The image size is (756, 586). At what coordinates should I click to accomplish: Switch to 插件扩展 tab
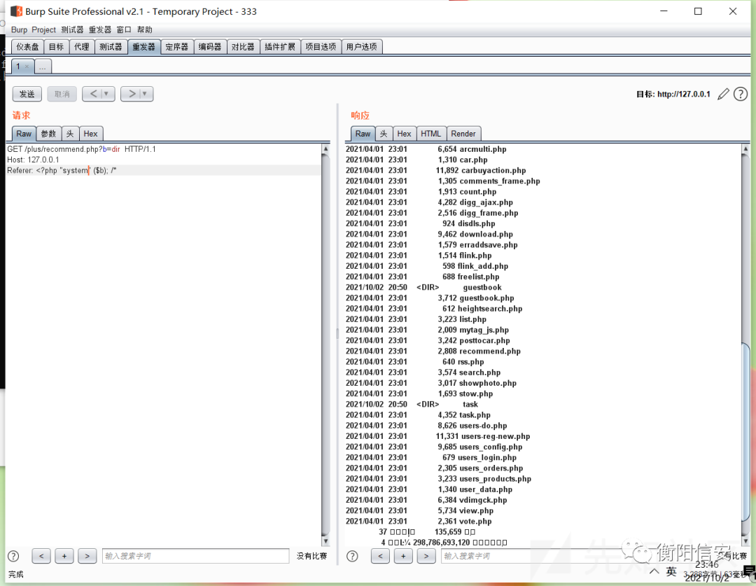(x=280, y=47)
